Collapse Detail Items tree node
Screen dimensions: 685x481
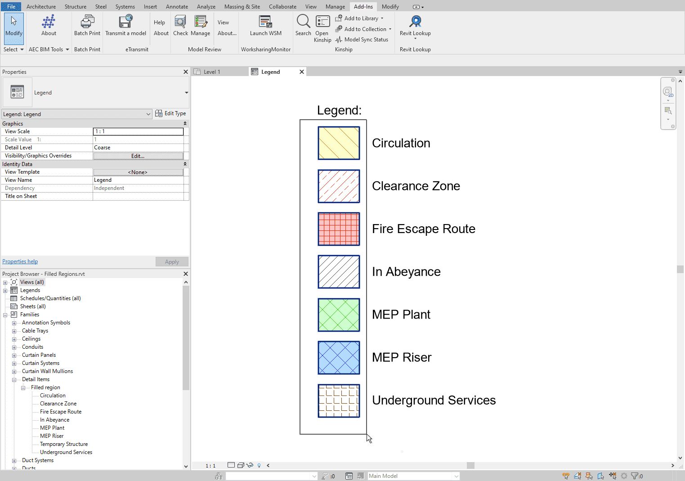pyautogui.click(x=14, y=380)
